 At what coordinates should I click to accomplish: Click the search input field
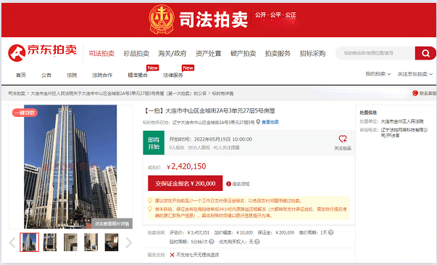pos(375,53)
